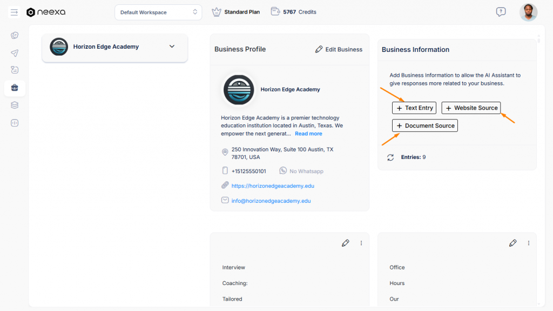Click the paper plane sidebar icon

[15, 53]
